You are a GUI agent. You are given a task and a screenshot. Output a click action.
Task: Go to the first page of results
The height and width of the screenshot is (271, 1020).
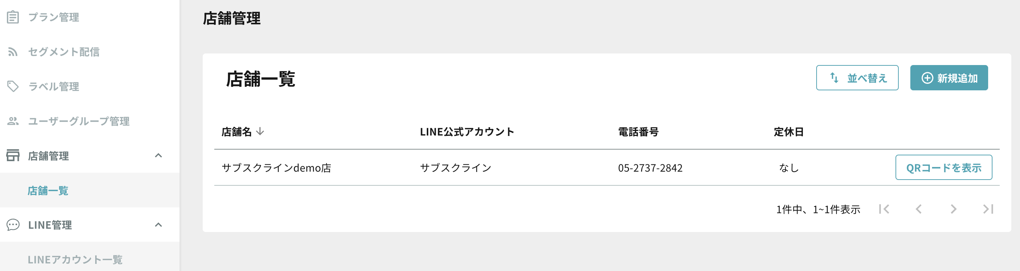(x=884, y=209)
